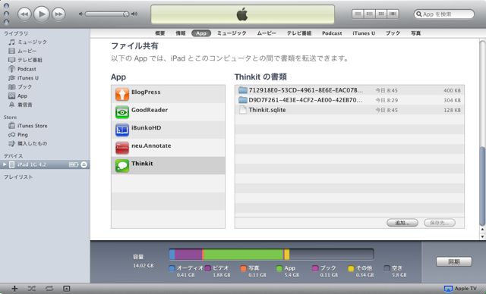Select Thinkit in the App list
This screenshot has width=486, height=294.
(168, 165)
